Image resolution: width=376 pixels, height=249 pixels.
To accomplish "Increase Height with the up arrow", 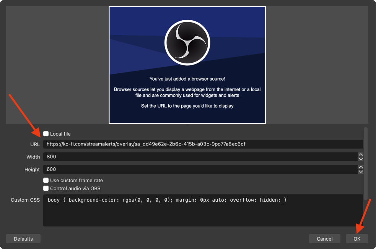I will (x=360, y=167).
